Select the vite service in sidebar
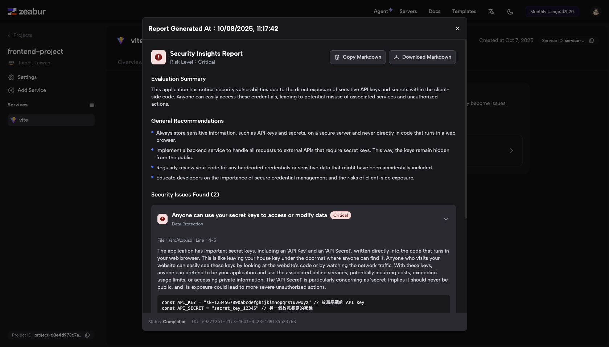This screenshot has height=347, width=609. 51,120
